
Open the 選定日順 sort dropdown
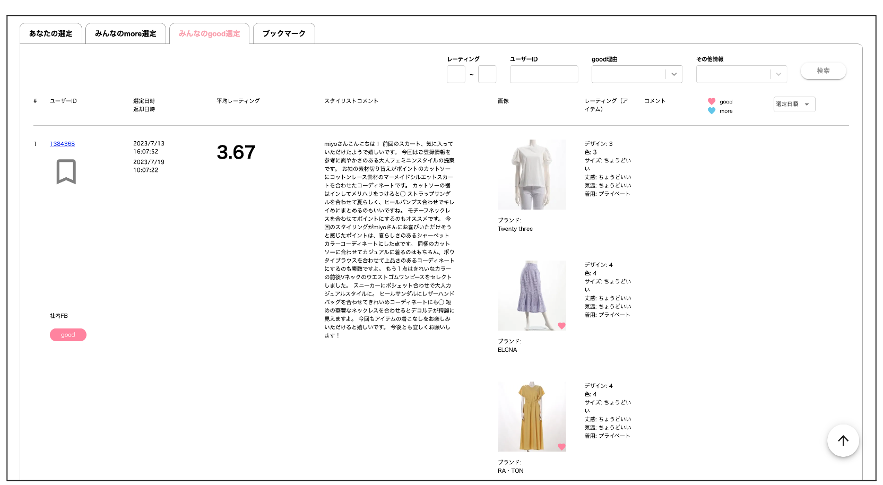[794, 104]
